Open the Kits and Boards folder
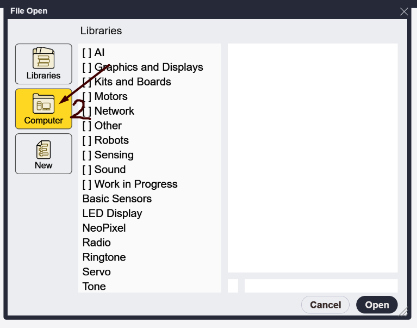Screen dimensions: 417x328 pos(127,82)
